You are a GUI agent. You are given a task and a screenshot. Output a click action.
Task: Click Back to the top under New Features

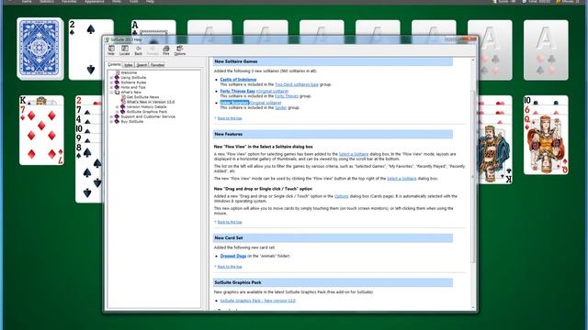pos(230,222)
